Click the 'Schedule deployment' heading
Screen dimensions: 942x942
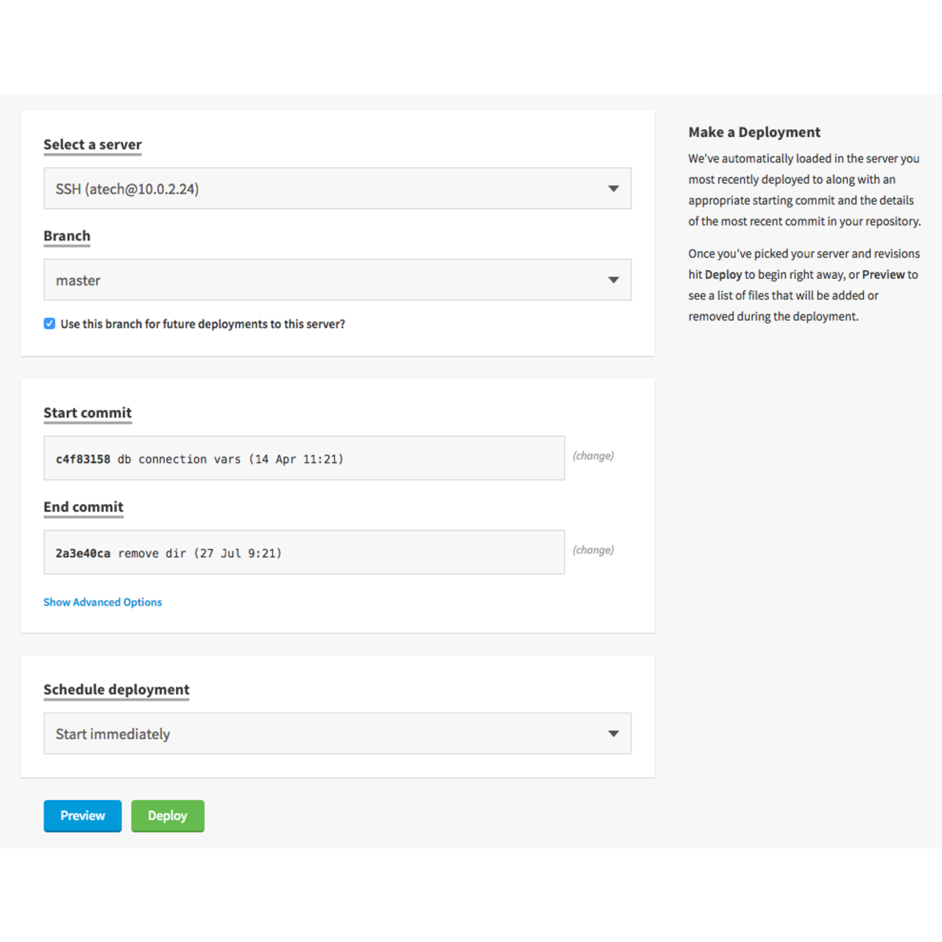[116, 690]
